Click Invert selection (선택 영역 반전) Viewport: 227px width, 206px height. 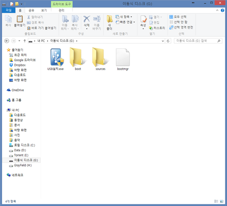coord(181,27)
